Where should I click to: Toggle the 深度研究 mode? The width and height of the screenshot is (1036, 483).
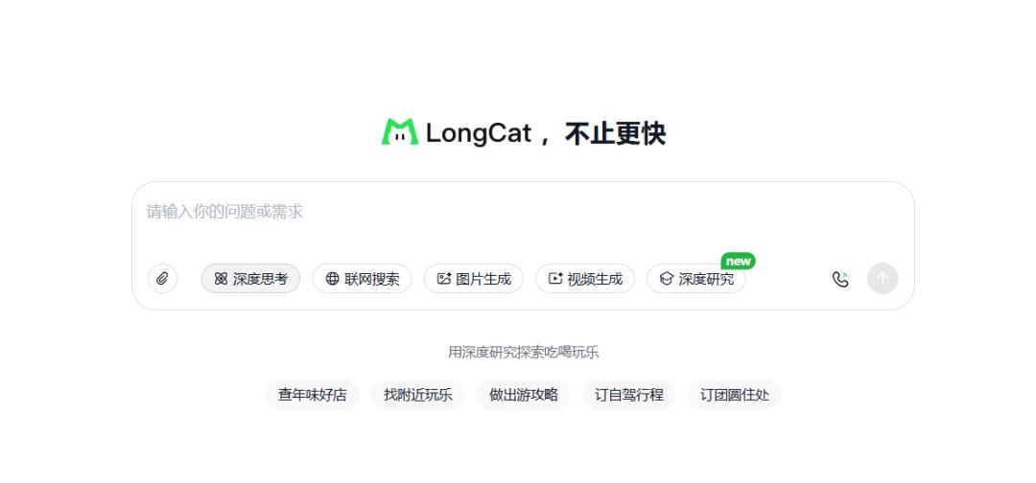pyautogui.click(x=696, y=279)
